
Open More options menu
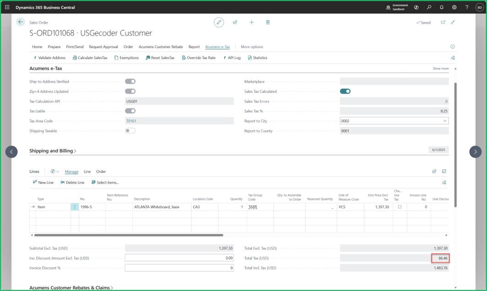click(252, 47)
